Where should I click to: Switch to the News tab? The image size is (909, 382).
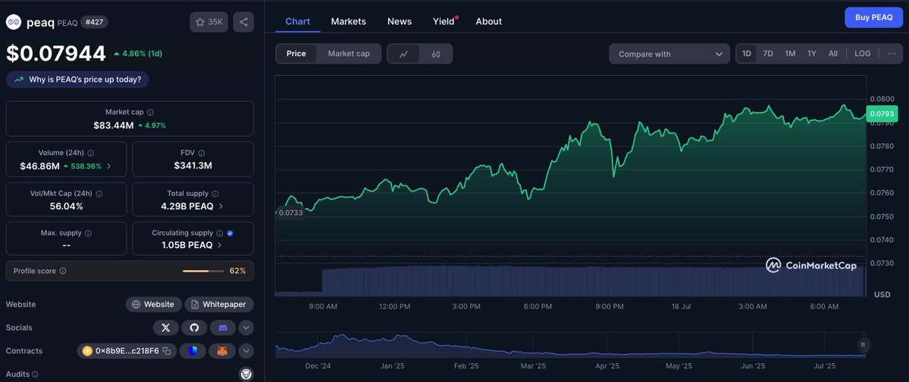400,21
